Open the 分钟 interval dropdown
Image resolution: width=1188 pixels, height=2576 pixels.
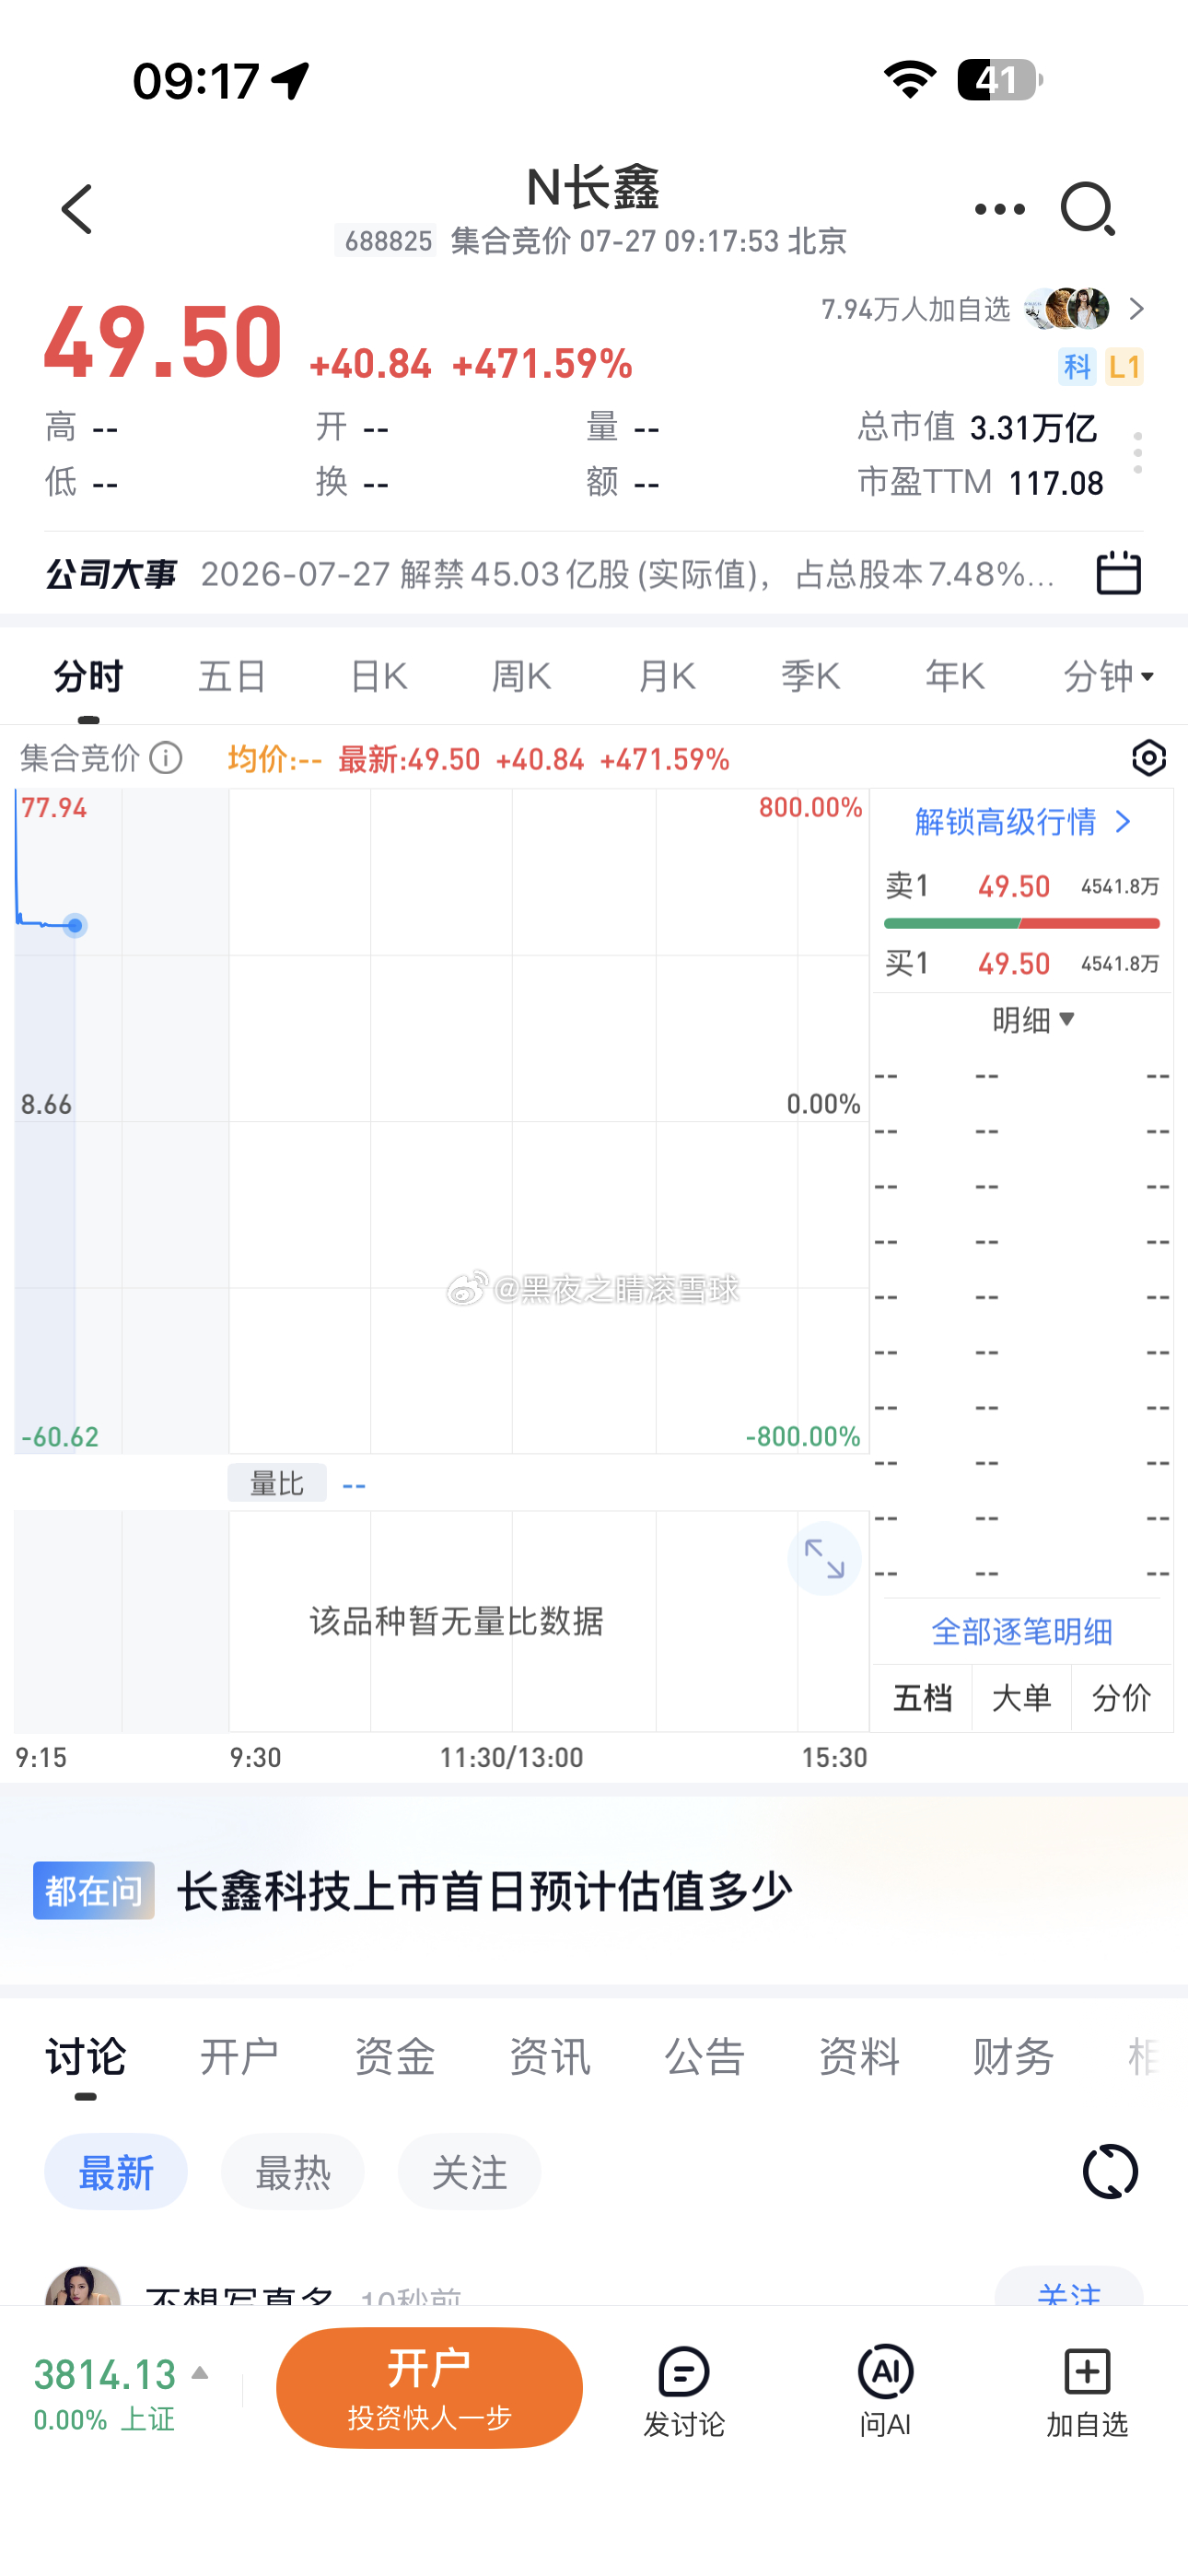point(1108,677)
